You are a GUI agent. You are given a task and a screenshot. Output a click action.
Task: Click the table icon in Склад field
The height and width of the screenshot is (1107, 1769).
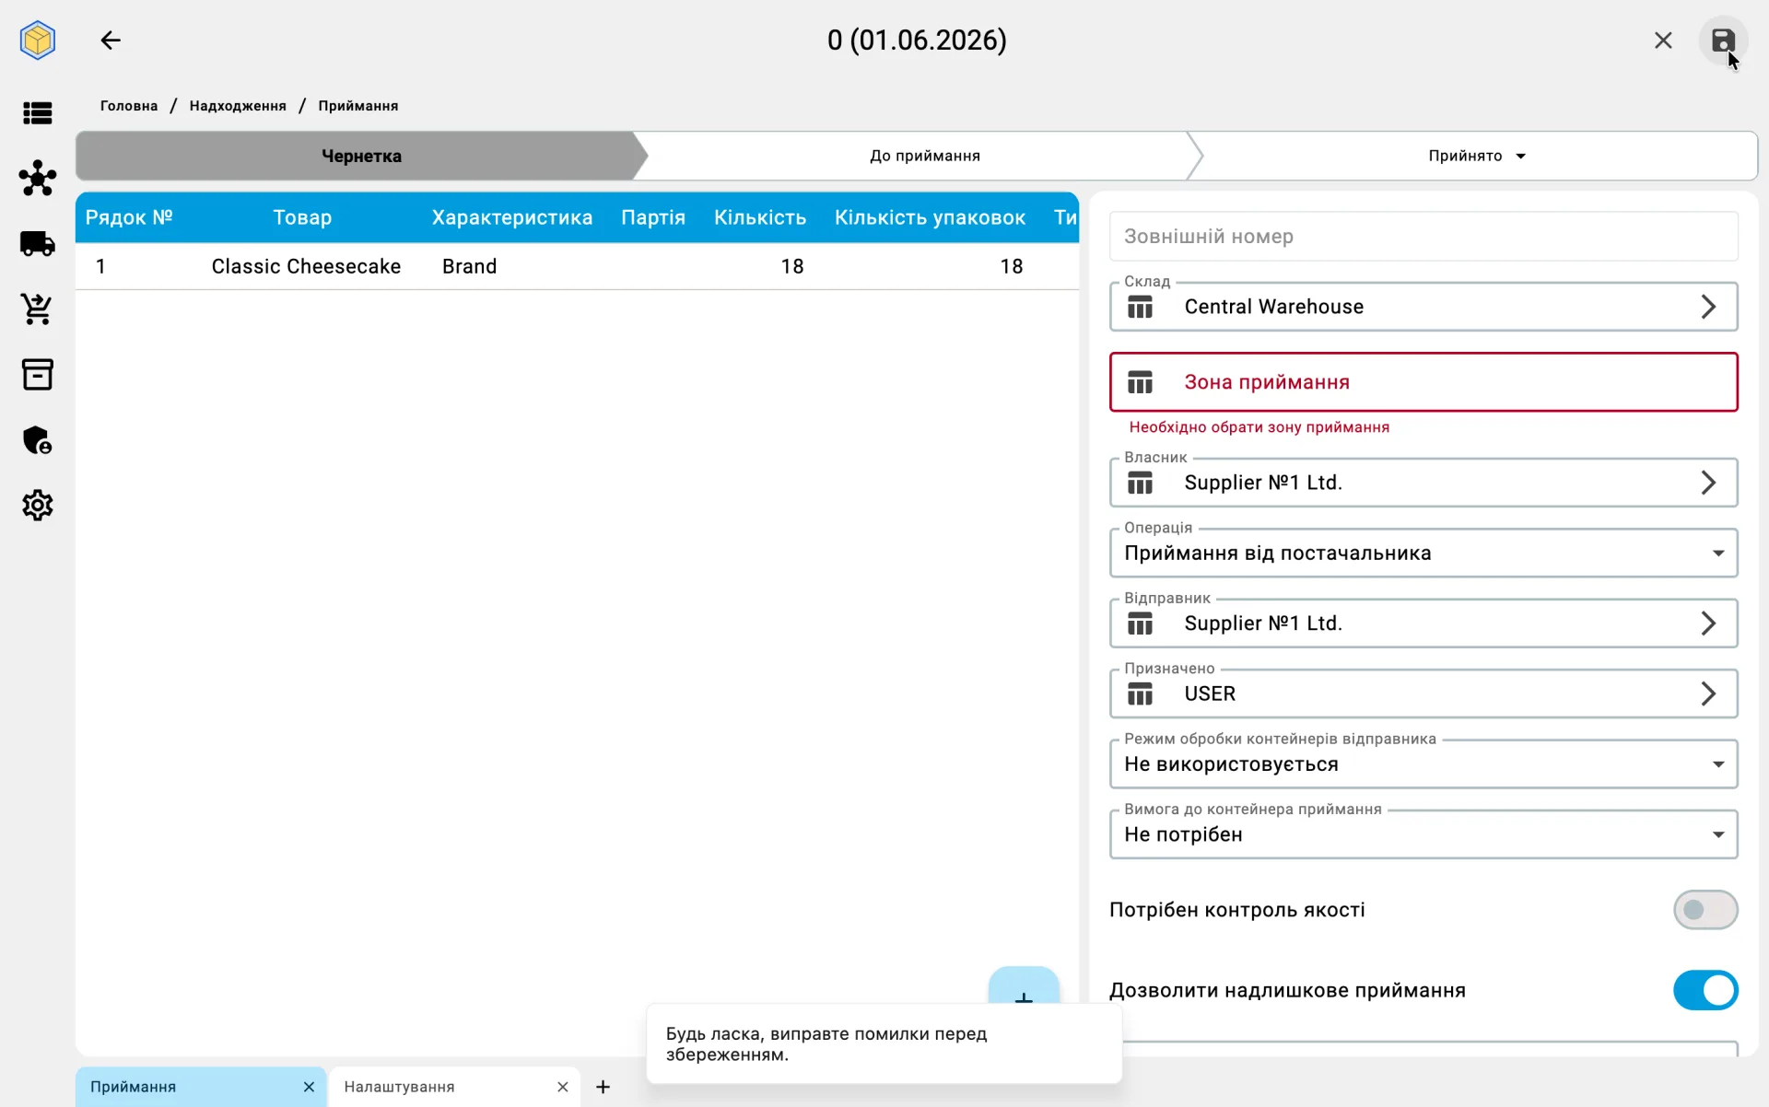pyautogui.click(x=1140, y=307)
